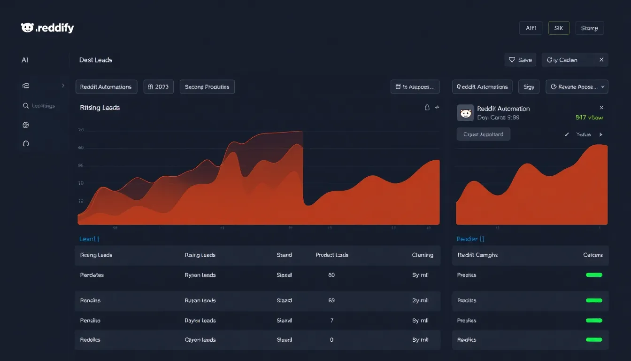The width and height of the screenshot is (631, 361).
Task: Open the Store menu item top right
Action: pos(589,28)
